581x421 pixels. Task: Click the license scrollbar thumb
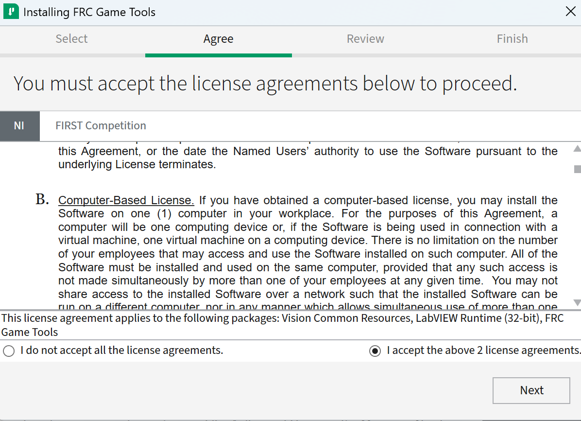[577, 169]
